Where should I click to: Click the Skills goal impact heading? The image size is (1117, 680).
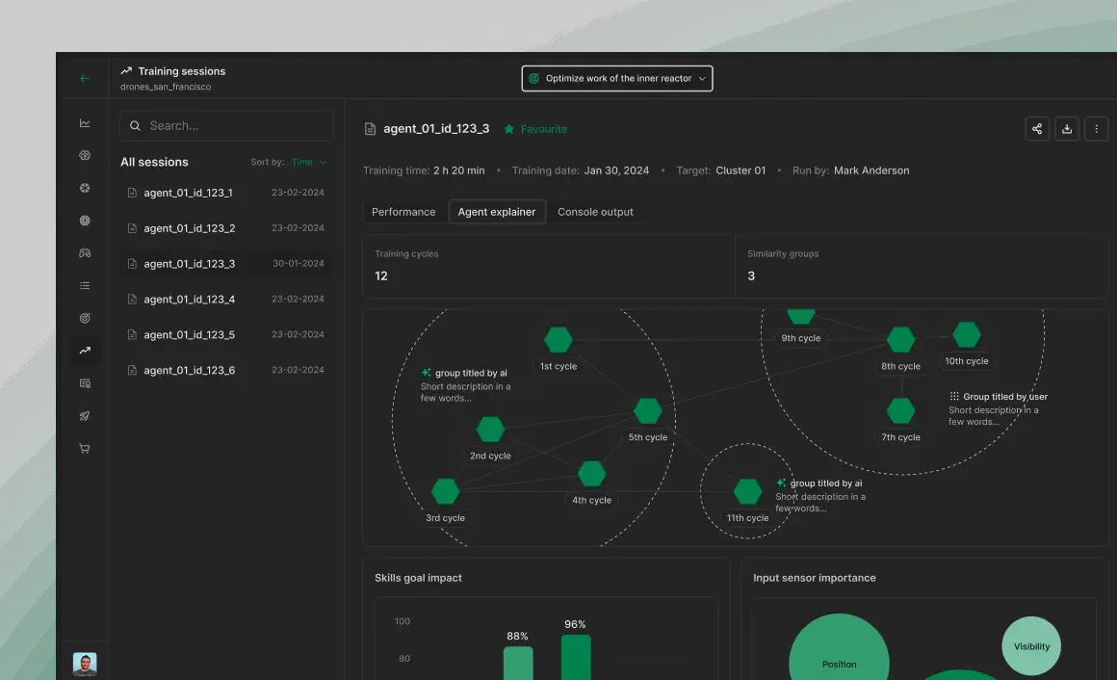click(418, 578)
